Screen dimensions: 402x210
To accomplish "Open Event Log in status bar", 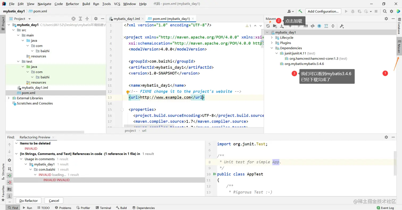I will [385, 208].
